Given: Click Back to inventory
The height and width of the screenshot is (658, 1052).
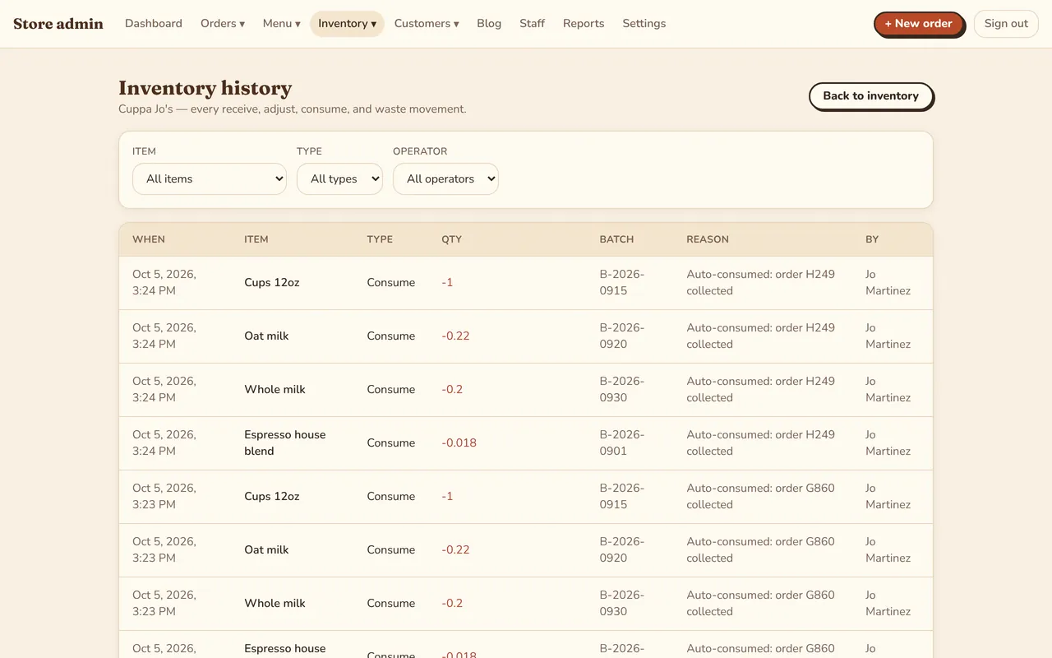Looking at the screenshot, I should 871,96.
